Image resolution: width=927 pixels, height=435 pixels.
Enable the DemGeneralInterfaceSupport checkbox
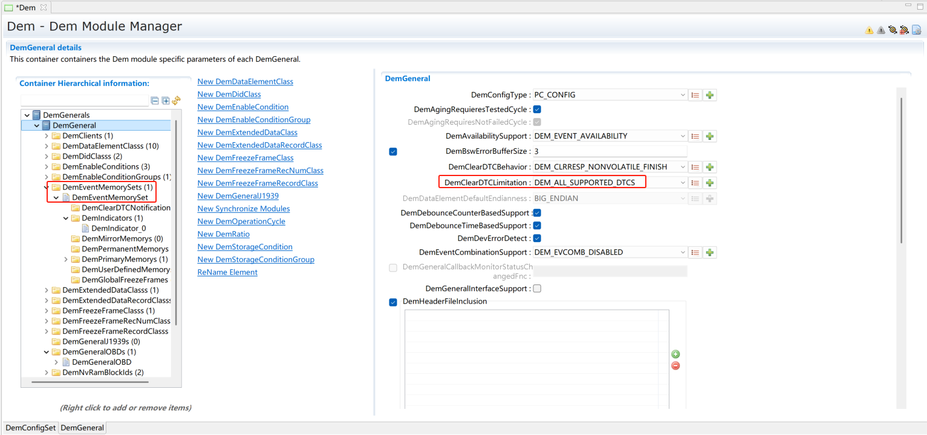[537, 289]
